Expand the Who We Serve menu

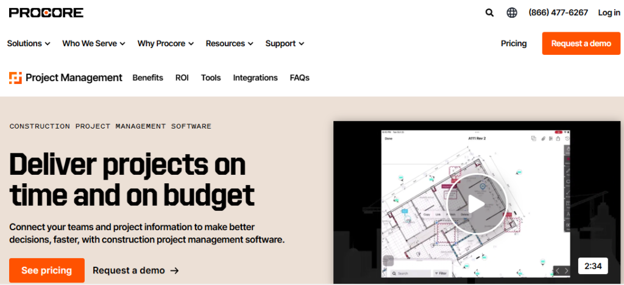coord(94,43)
